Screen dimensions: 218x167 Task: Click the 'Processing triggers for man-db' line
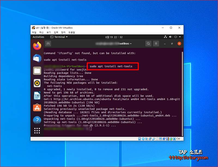pos(80,126)
